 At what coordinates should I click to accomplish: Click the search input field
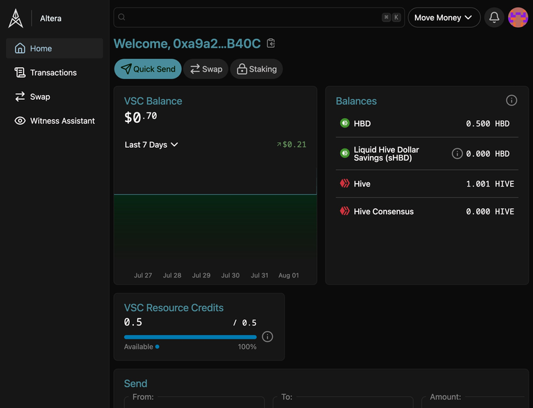coord(259,17)
